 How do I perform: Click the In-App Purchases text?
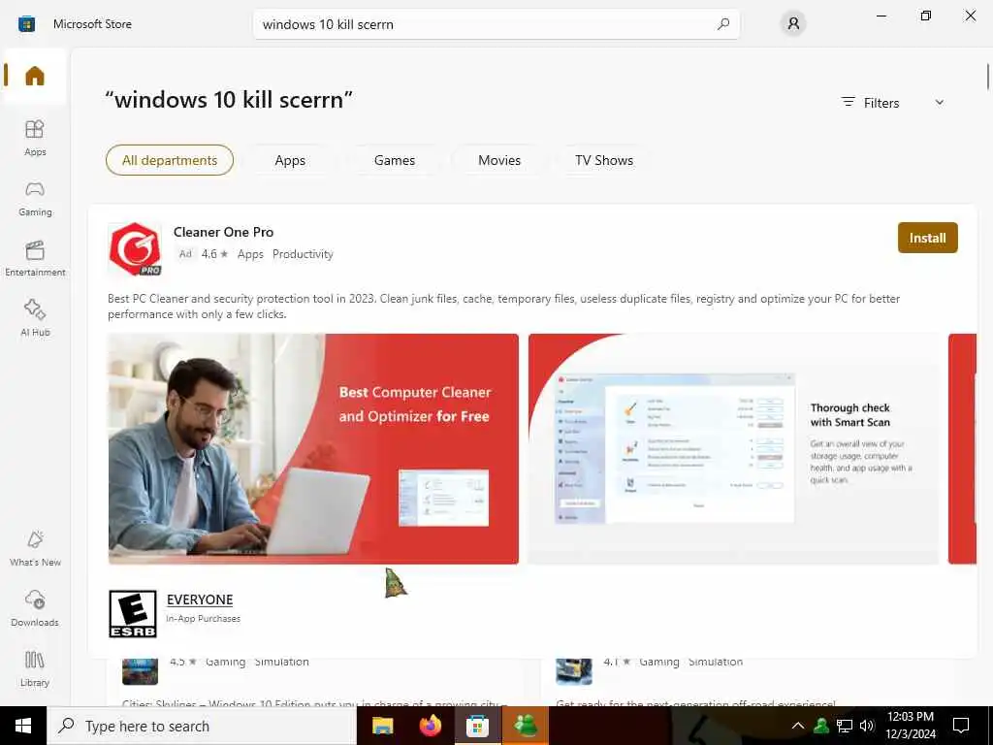[x=204, y=618]
